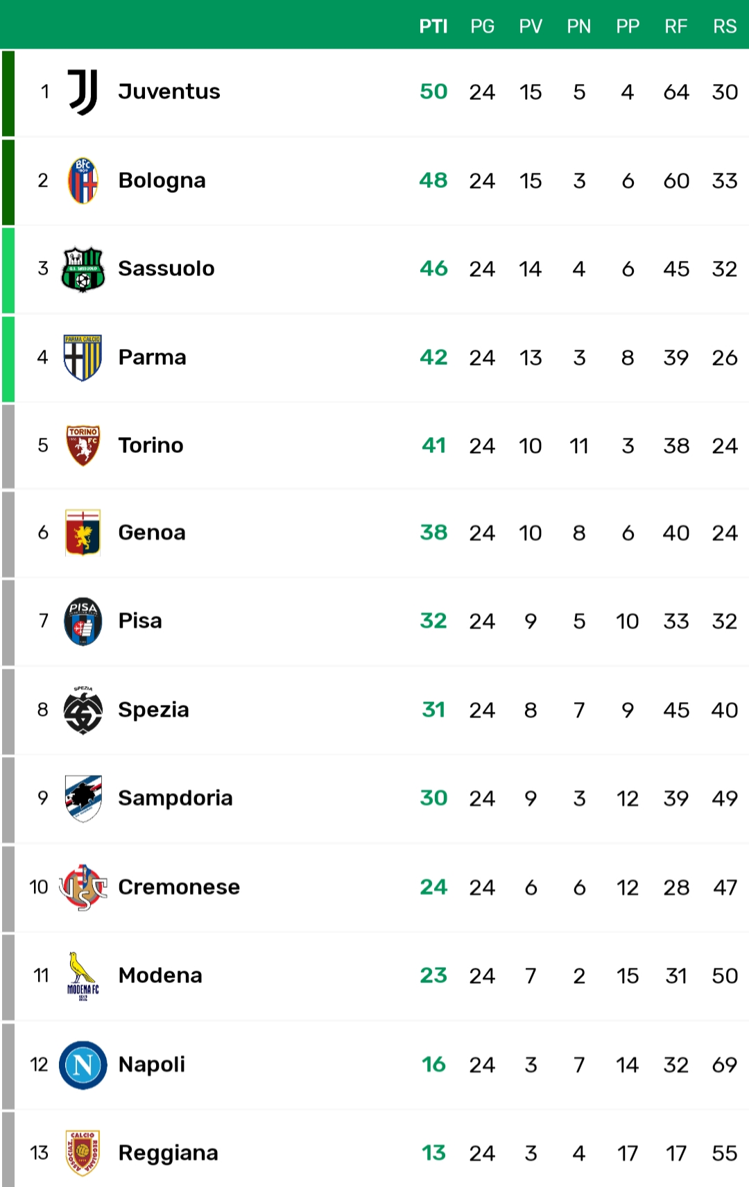Select the Sassuolo green crest icon

83,268
